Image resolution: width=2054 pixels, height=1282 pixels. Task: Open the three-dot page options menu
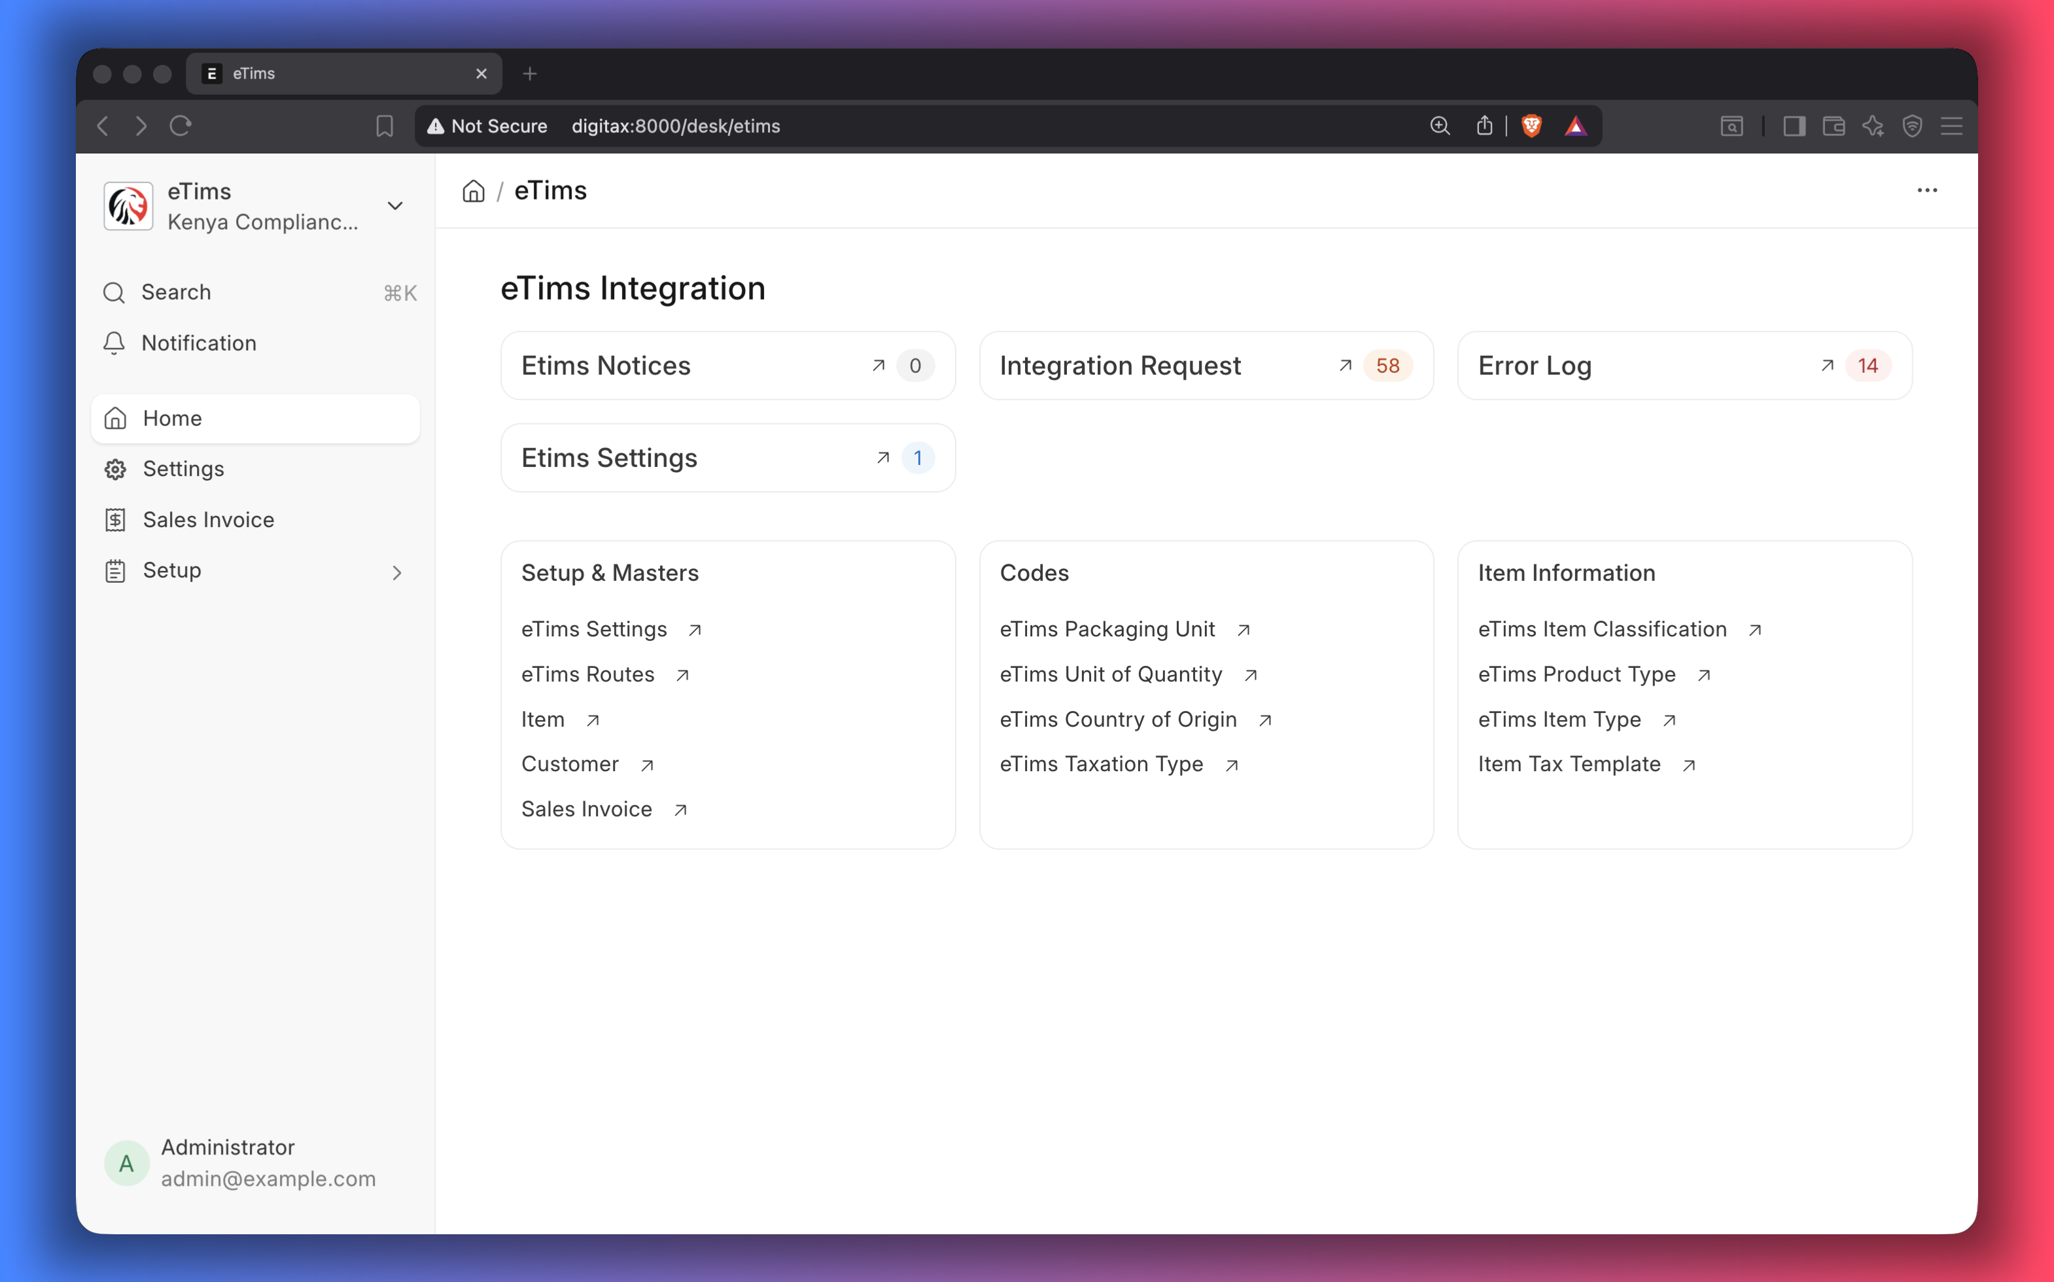coord(1927,191)
